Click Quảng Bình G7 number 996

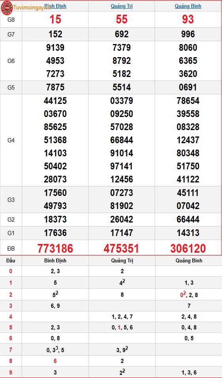[x=188, y=34]
